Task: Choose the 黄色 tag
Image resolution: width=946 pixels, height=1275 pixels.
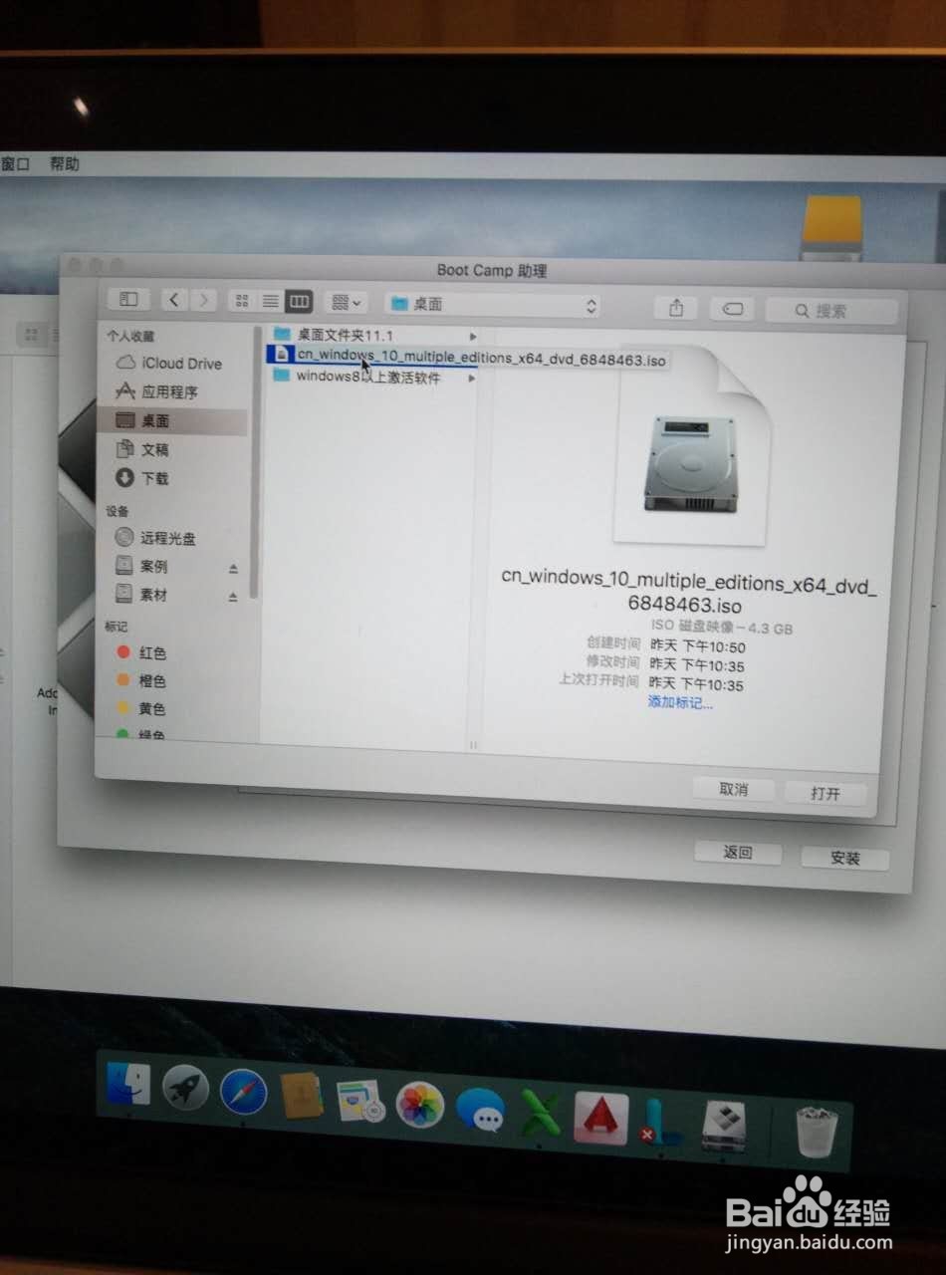Action: coord(141,708)
